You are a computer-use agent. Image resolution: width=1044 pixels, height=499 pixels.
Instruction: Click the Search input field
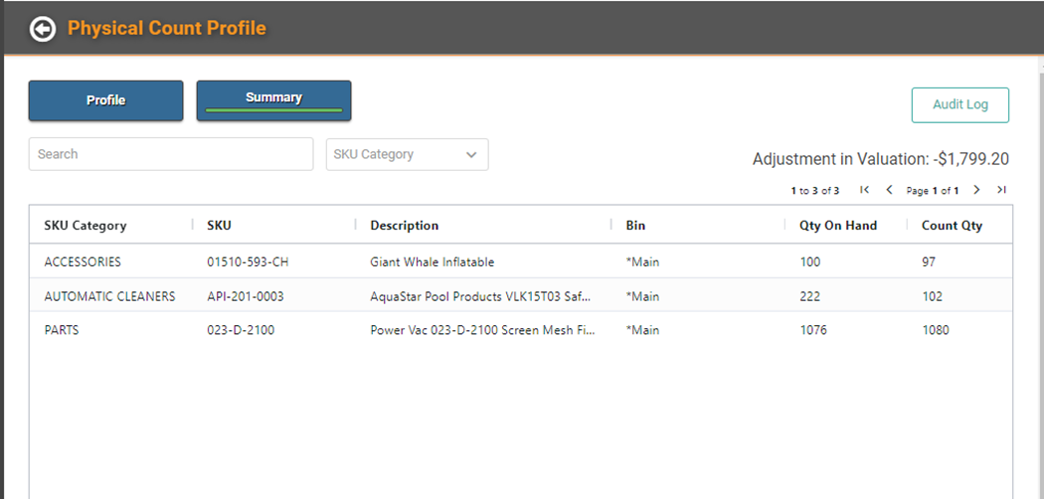point(170,154)
